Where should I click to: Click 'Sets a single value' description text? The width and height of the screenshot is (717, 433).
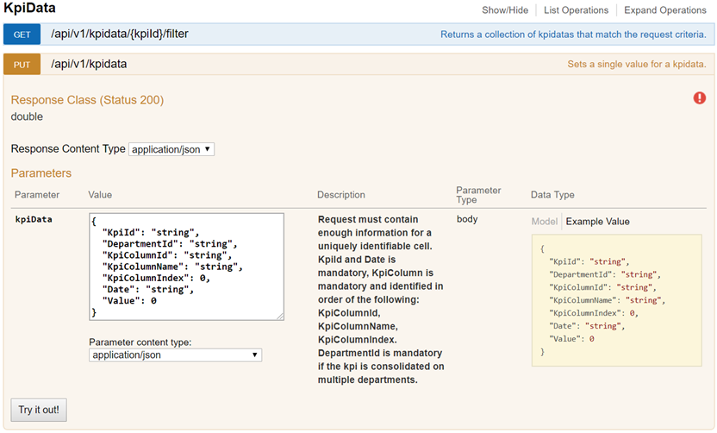pos(636,65)
